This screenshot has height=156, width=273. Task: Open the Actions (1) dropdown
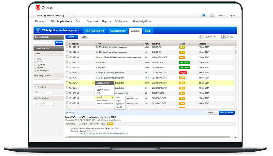[72, 37]
